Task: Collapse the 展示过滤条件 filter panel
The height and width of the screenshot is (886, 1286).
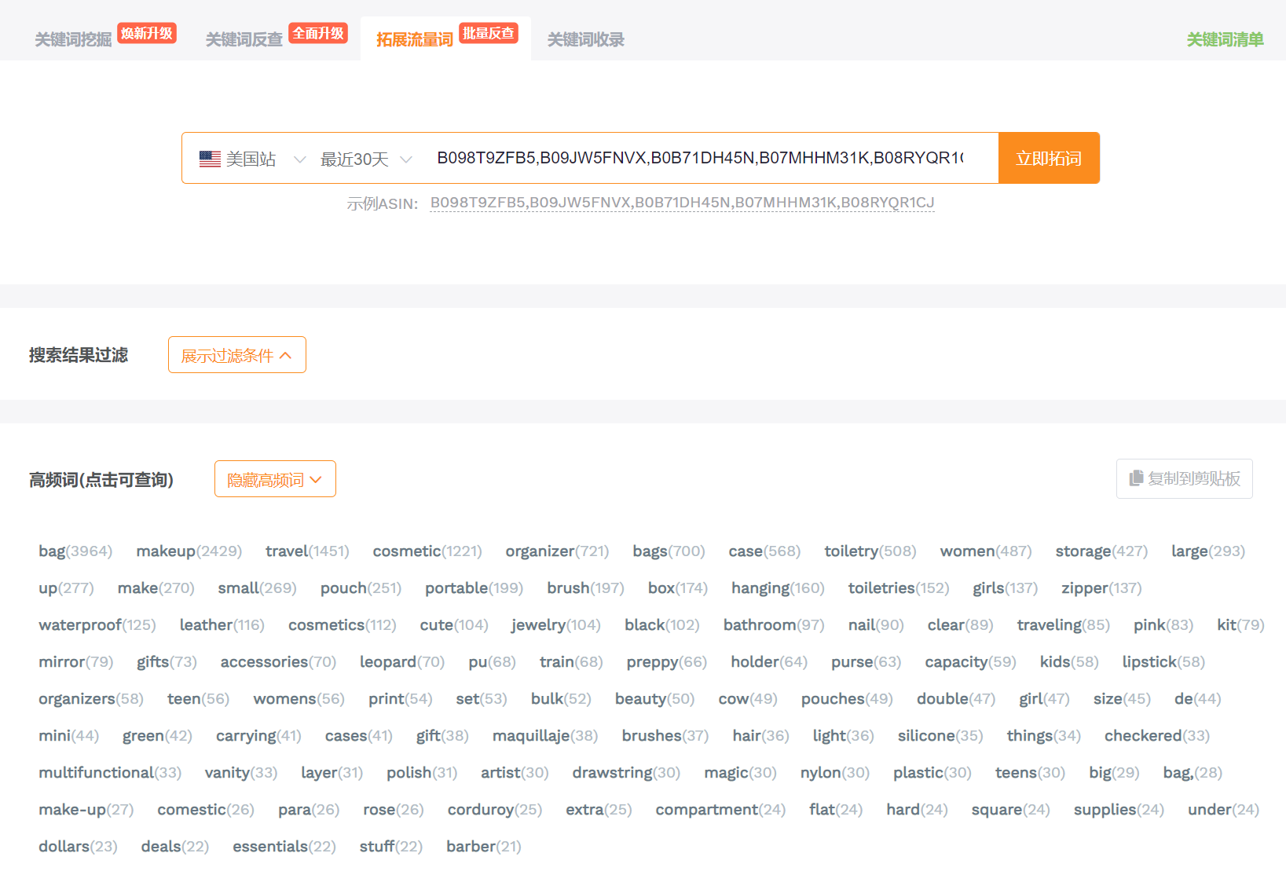Action: [236, 355]
